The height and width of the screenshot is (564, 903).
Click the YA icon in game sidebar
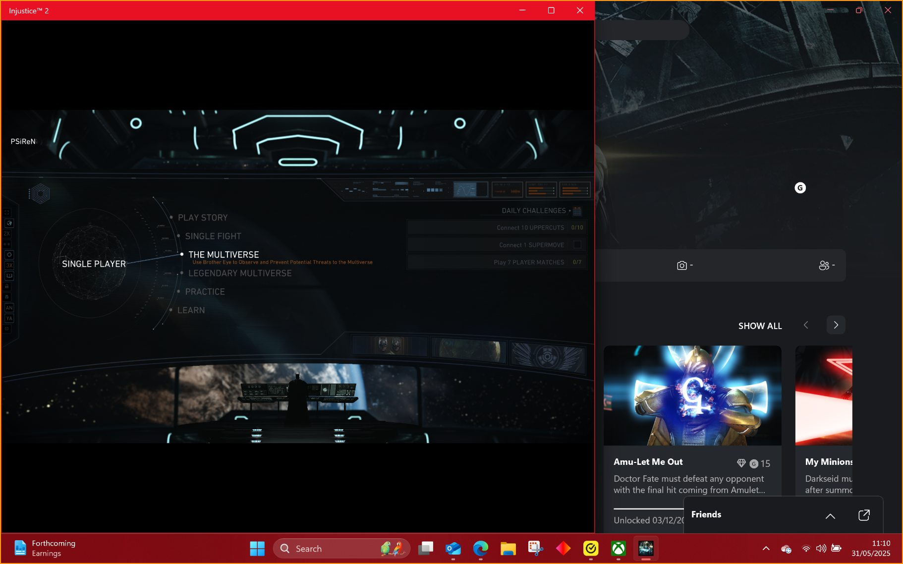coord(9,318)
